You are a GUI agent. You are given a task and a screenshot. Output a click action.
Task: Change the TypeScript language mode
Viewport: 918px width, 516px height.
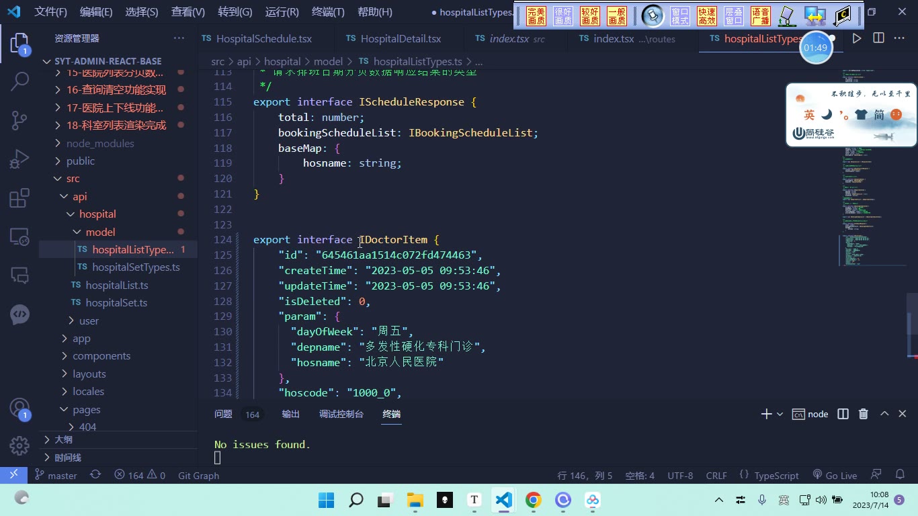click(x=776, y=475)
